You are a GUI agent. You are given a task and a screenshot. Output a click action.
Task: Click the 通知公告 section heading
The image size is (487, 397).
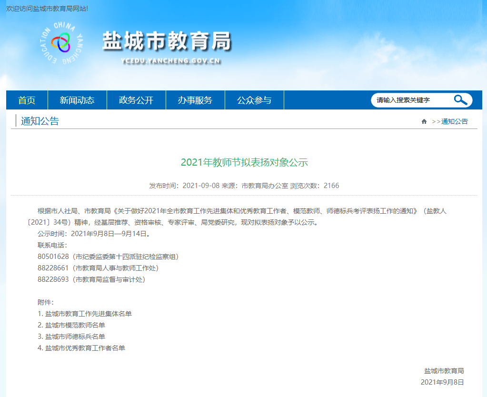point(40,121)
